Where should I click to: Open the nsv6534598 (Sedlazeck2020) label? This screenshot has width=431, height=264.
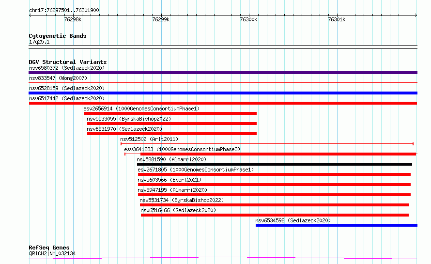point(293,220)
